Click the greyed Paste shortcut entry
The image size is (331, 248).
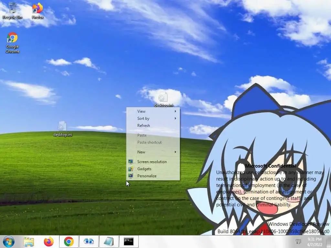(153, 142)
